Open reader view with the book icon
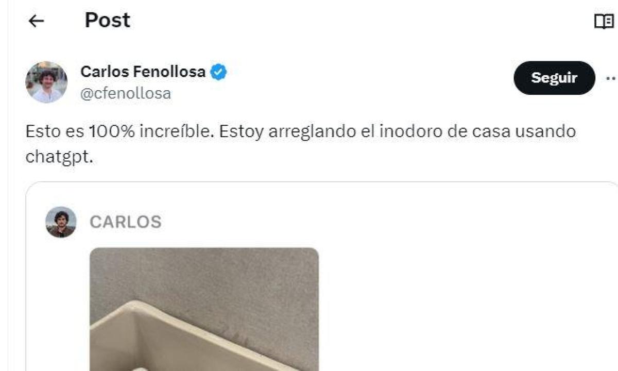 [x=604, y=21]
